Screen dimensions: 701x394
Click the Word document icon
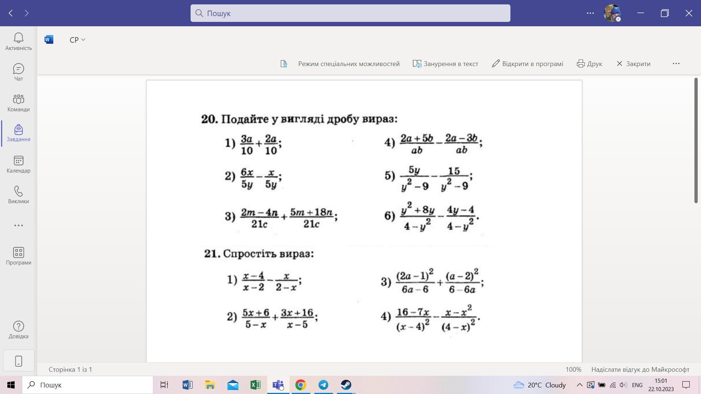(49, 39)
